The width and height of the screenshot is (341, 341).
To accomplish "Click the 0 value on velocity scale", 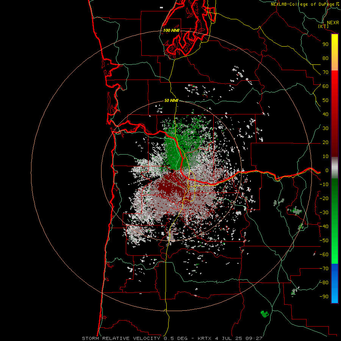I will pos(327,170).
